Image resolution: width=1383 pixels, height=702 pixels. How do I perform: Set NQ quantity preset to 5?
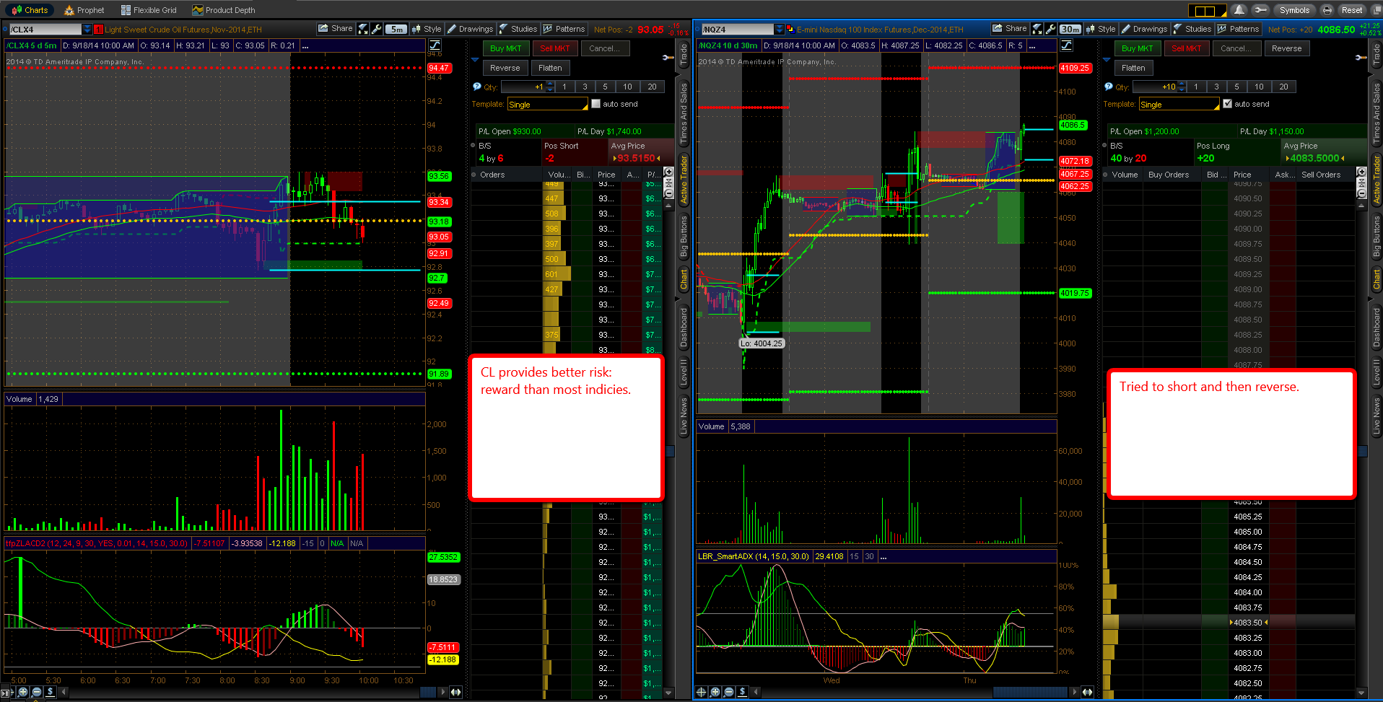coord(1236,87)
